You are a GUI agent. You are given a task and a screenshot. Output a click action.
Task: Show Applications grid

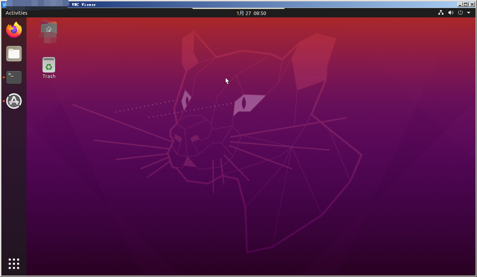pyautogui.click(x=14, y=264)
